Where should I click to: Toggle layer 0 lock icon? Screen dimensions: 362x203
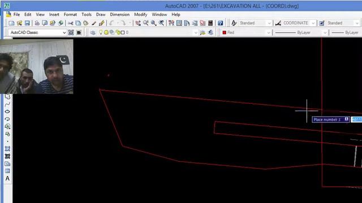coord(118,33)
